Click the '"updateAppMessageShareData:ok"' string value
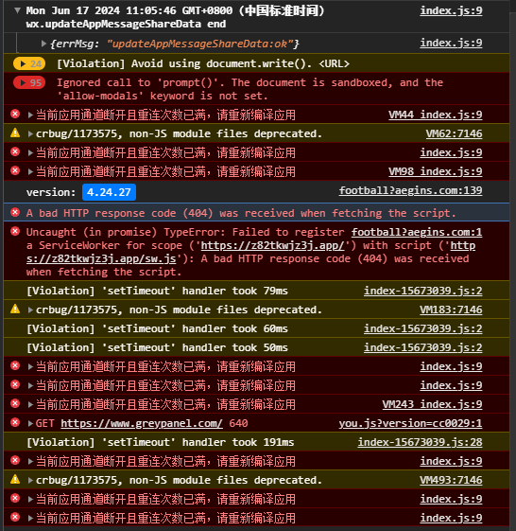Image resolution: width=516 pixels, height=531 pixels. [x=199, y=44]
